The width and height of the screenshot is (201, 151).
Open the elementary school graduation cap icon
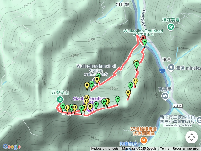[199, 120]
